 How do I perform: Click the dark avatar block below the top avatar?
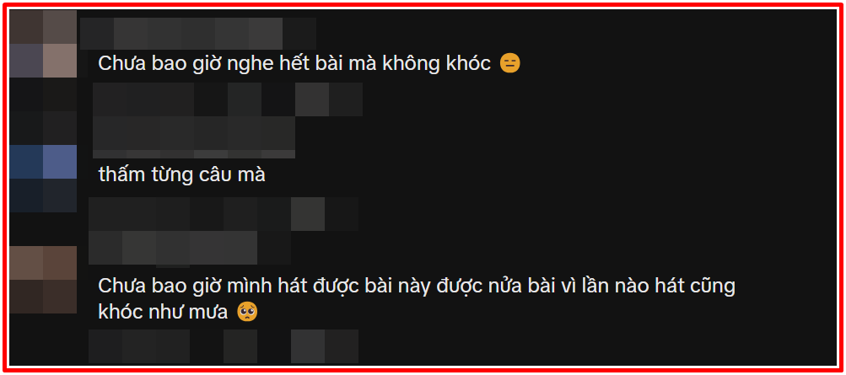(x=43, y=111)
